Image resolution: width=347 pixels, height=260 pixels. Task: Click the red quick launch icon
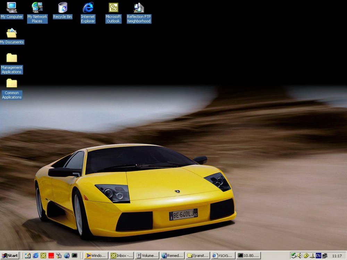[51, 255]
